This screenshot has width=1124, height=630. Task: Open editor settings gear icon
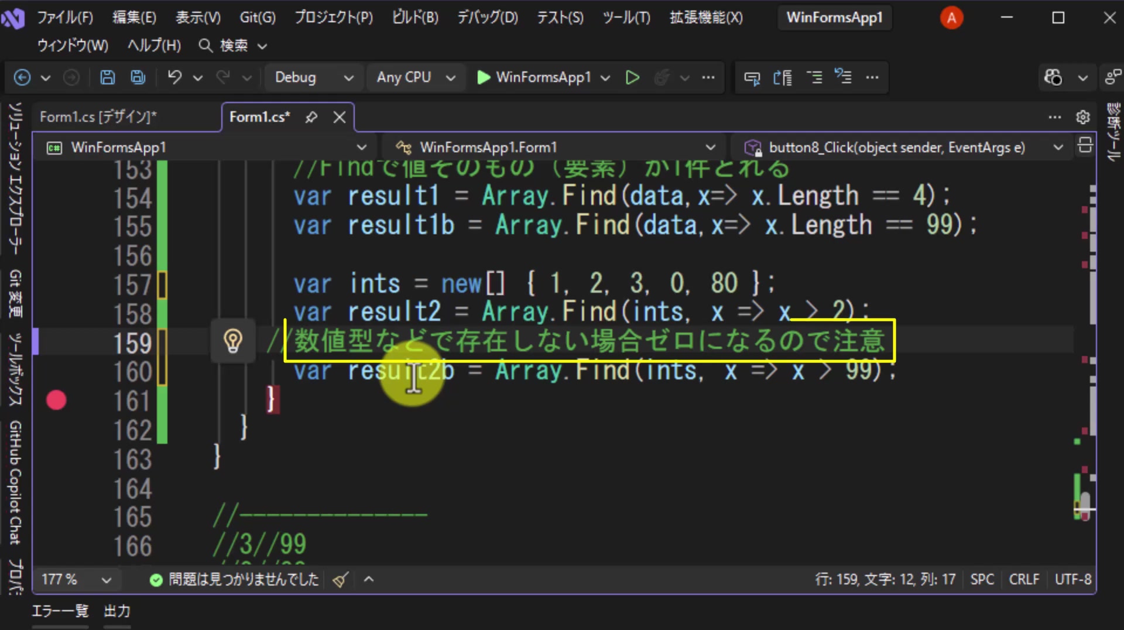[1083, 117]
